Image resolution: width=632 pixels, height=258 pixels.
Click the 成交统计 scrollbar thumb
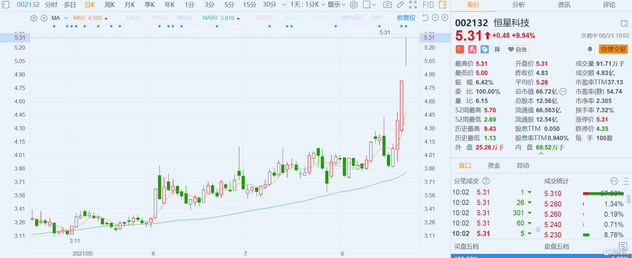point(629,199)
